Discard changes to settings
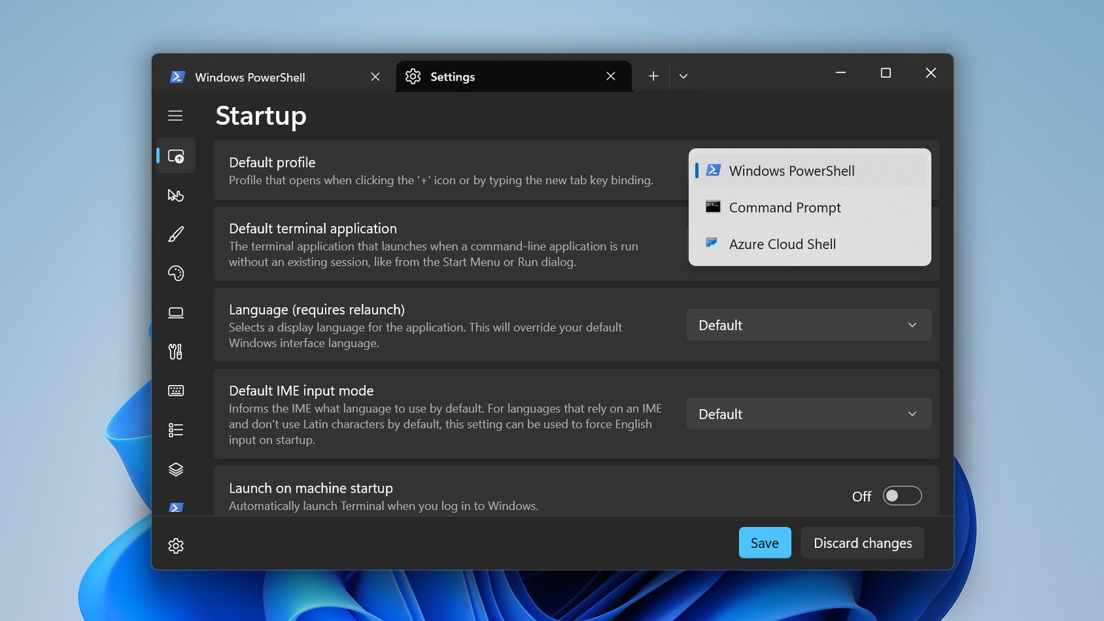The width and height of the screenshot is (1104, 621). [862, 542]
